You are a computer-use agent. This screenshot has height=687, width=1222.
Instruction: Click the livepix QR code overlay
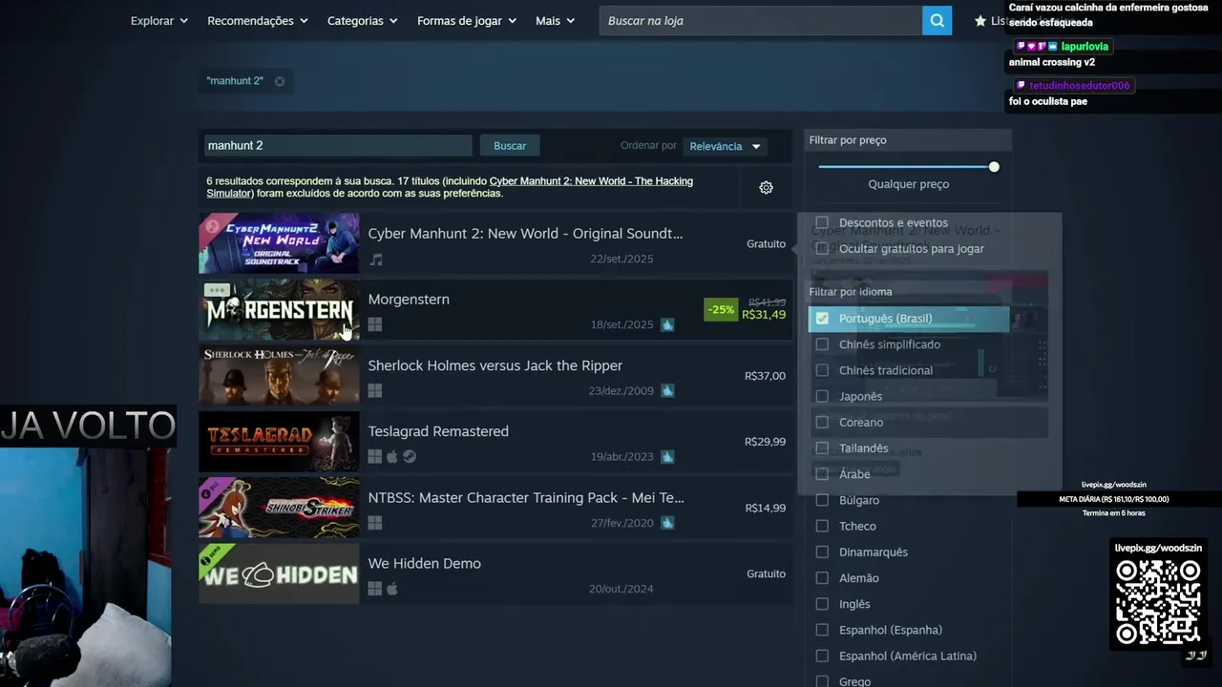pyautogui.click(x=1158, y=602)
